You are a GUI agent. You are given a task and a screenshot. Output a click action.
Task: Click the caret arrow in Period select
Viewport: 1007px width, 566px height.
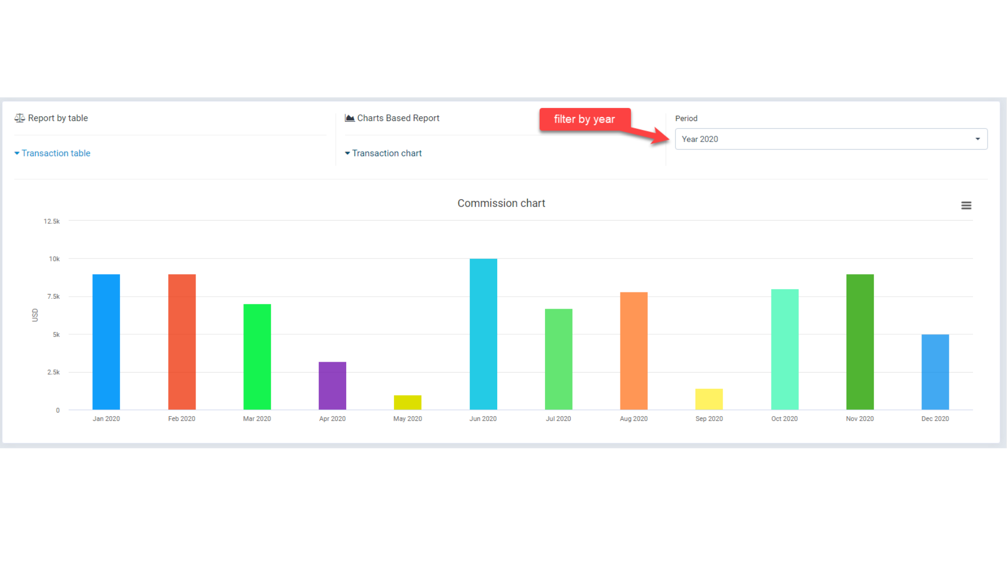(x=978, y=139)
